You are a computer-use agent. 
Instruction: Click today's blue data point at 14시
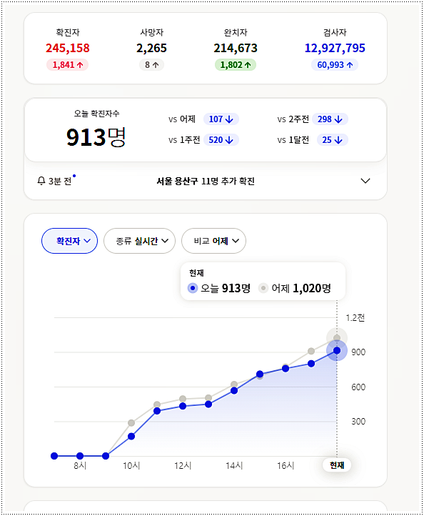(234, 391)
